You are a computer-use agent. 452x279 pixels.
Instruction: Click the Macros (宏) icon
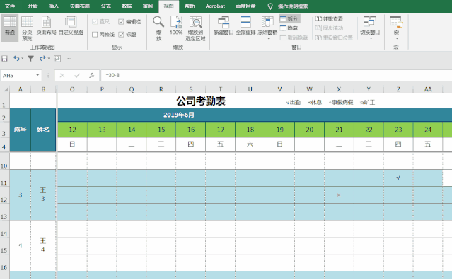click(396, 22)
